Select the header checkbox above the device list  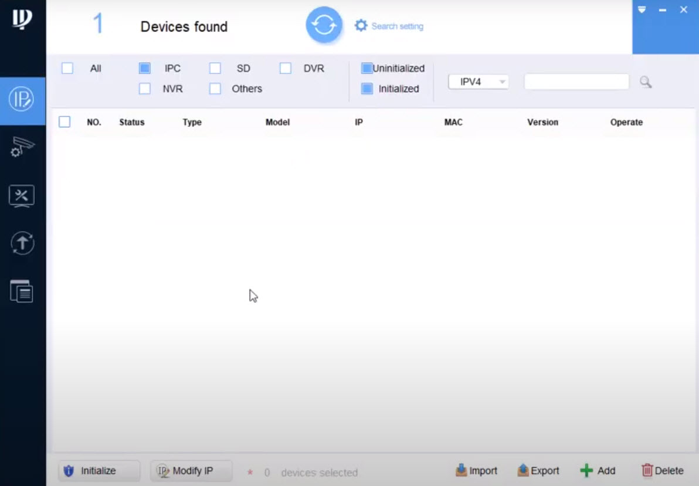point(65,122)
